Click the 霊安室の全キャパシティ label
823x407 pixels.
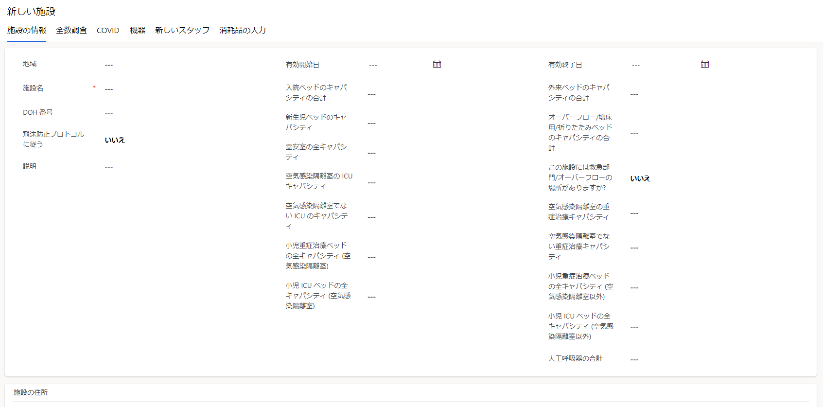click(316, 152)
